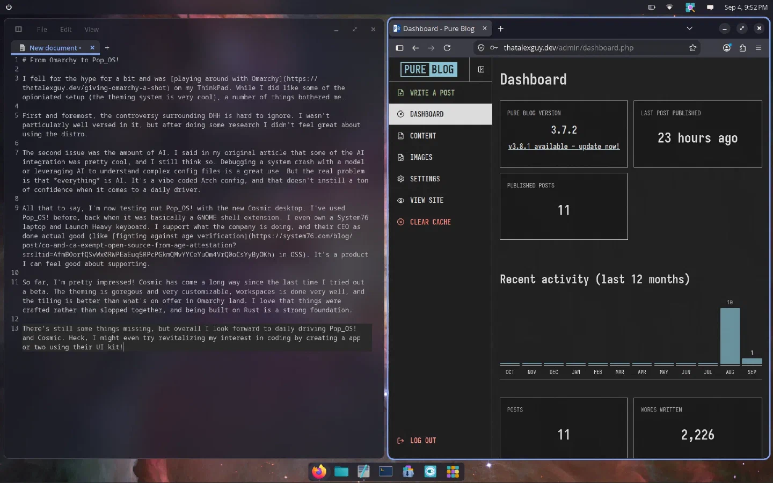This screenshot has height=483, width=773.
Task: Open the Firefox hamburger application menu
Action: point(759,48)
